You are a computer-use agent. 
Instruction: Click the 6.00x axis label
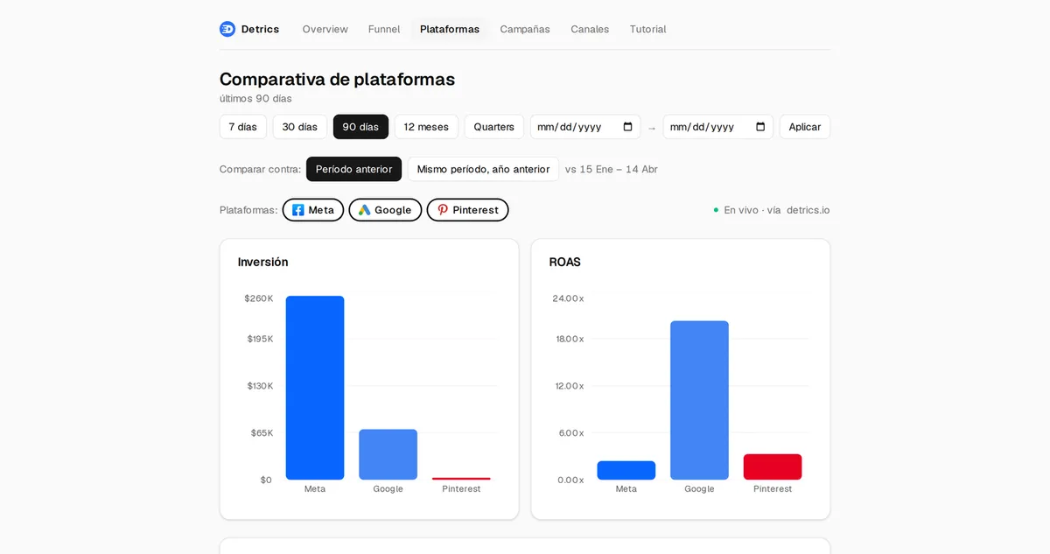[x=571, y=433]
